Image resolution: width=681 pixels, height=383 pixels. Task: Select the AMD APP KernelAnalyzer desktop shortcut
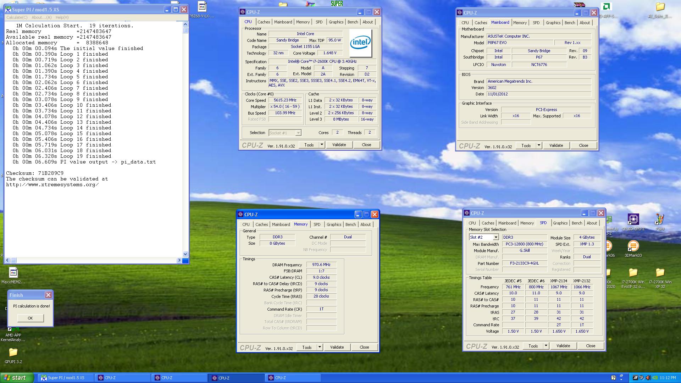pos(13,334)
